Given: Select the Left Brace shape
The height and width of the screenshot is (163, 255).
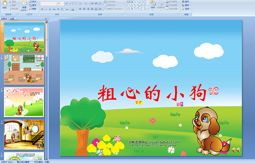Looking at the screenshot, I should tap(141, 8).
